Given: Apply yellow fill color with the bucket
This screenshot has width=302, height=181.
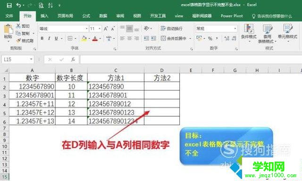Looking at the screenshot, I should (x=84, y=39).
